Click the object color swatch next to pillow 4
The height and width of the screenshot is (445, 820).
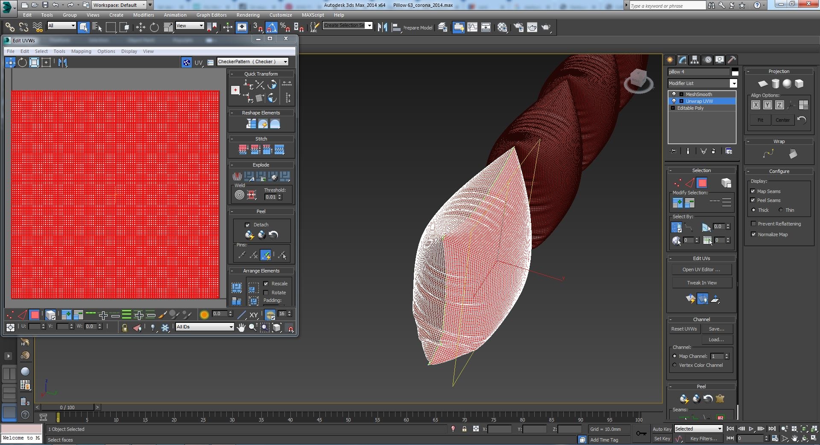click(x=735, y=72)
